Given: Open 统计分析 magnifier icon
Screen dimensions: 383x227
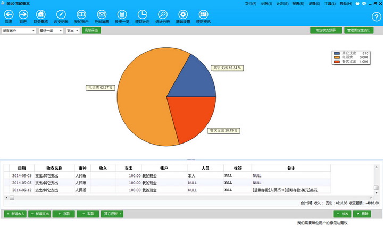Looking at the screenshot, I should click(163, 15).
